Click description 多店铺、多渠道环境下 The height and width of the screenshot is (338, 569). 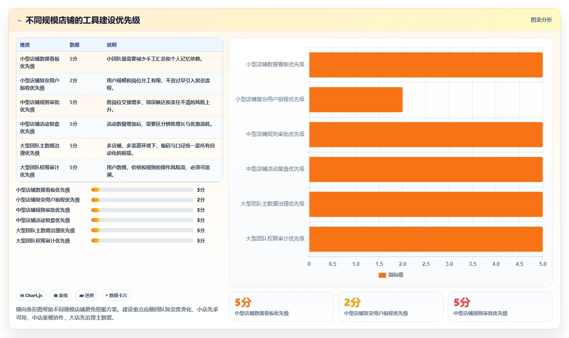click(161, 149)
